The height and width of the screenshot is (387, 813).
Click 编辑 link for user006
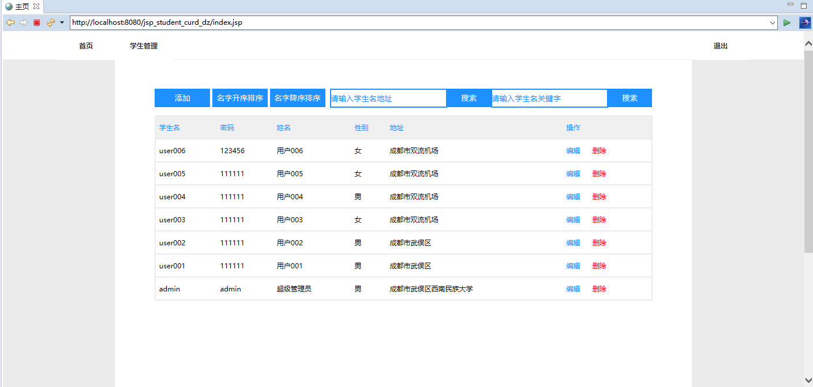573,150
